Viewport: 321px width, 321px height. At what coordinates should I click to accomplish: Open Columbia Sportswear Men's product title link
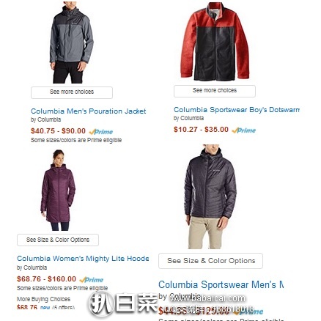(221, 285)
